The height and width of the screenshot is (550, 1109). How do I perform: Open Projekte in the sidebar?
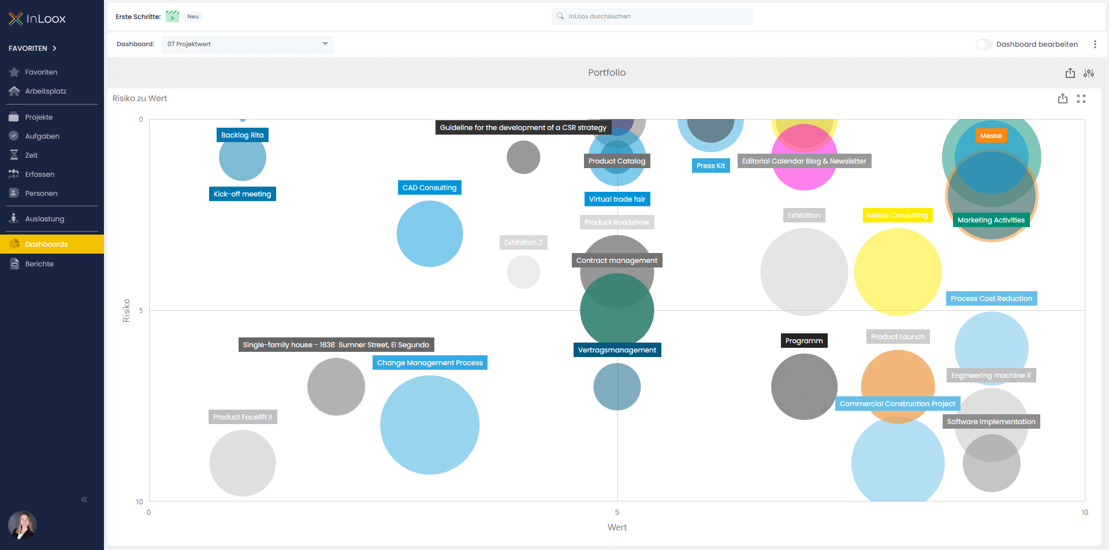tap(39, 117)
